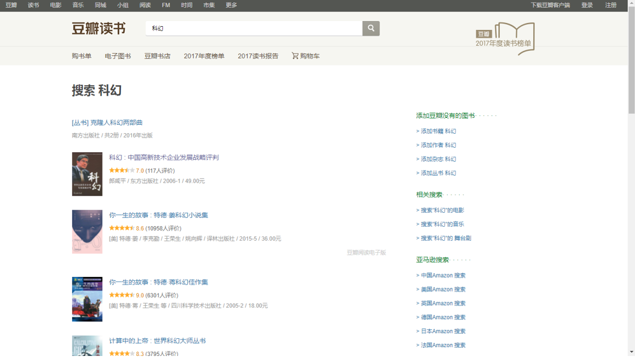Open the 2017年度读书榜单 banner
635x363 pixels.
click(505, 39)
